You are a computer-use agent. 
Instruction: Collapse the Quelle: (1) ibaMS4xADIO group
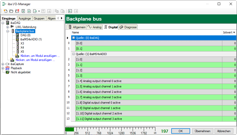pyautogui.click(x=73, y=54)
